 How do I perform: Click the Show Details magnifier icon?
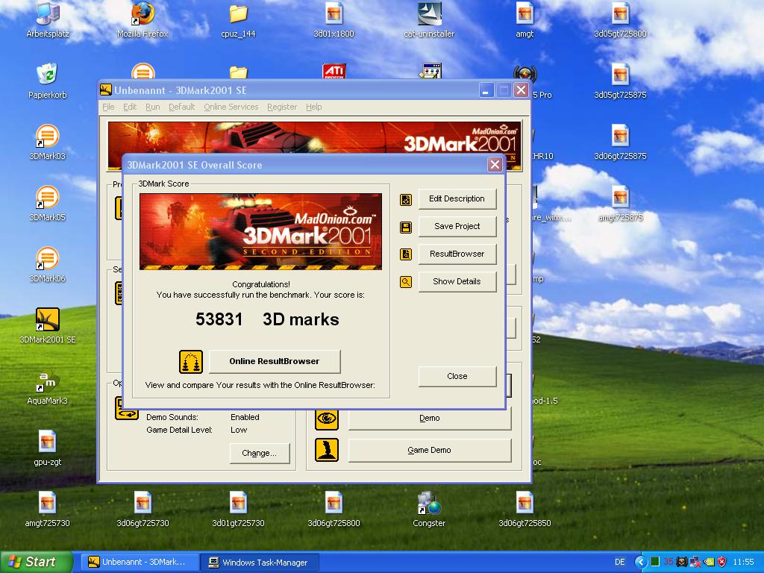(406, 281)
